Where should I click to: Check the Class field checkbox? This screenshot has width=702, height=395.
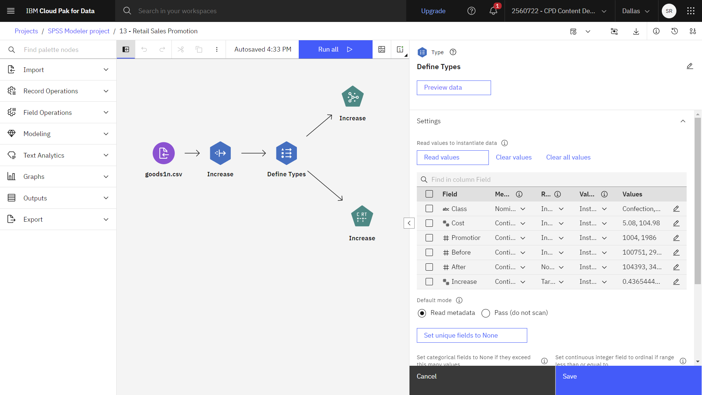pyautogui.click(x=429, y=209)
